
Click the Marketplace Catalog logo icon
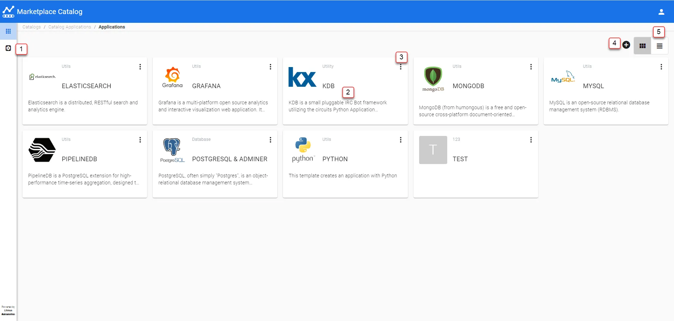tap(8, 12)
